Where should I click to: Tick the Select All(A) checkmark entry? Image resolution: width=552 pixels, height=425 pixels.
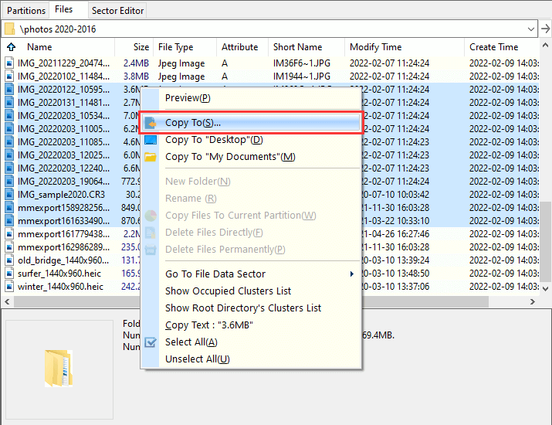pyautogui.click(x=151, y=342)
